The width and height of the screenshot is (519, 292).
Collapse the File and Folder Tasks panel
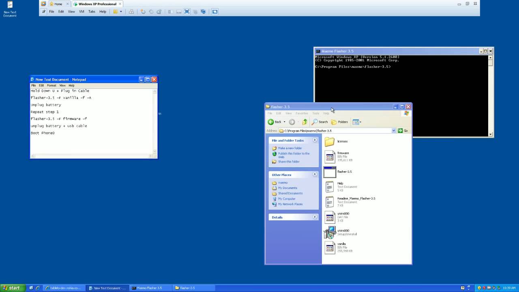pos(315,140)
